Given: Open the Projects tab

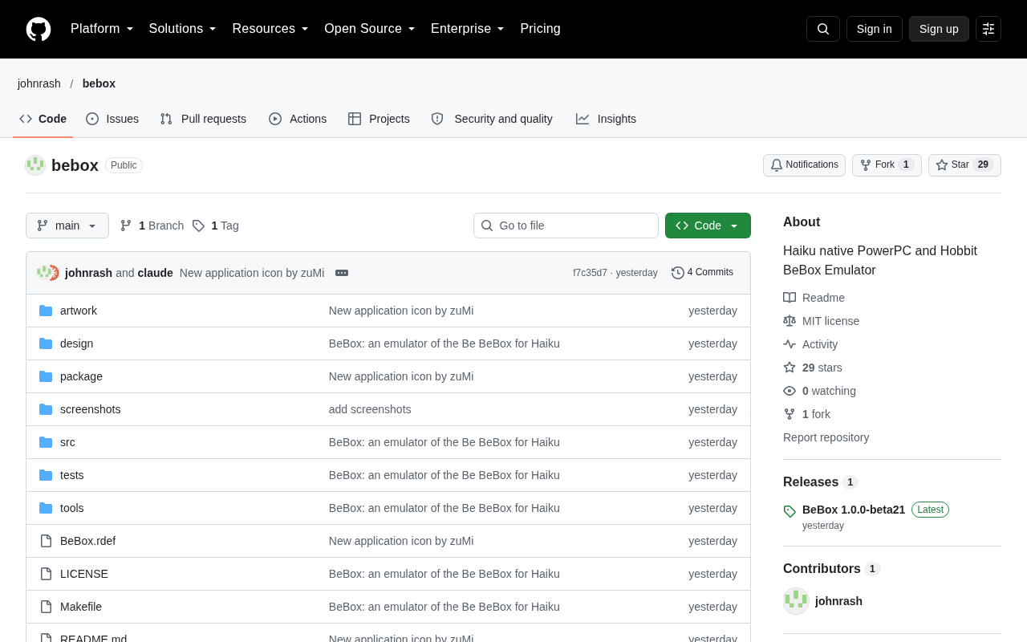Looking at the screenshot, I should click(x=379, y=119).
